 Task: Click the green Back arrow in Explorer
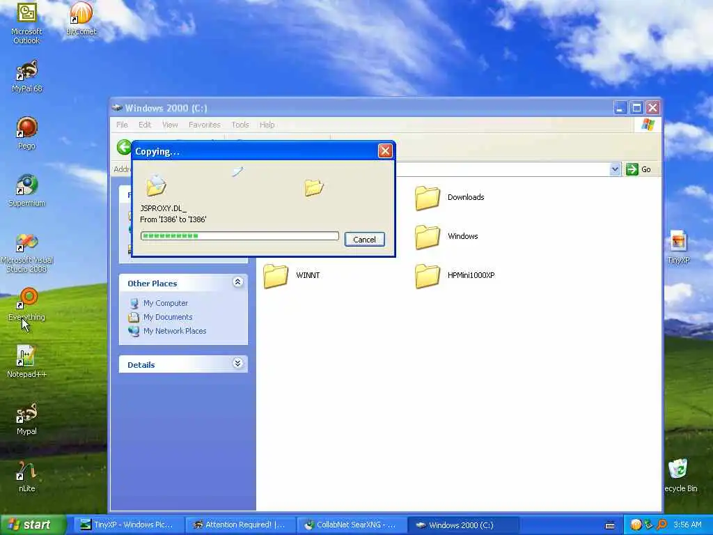pyautogui.click(x=124, y=147)
